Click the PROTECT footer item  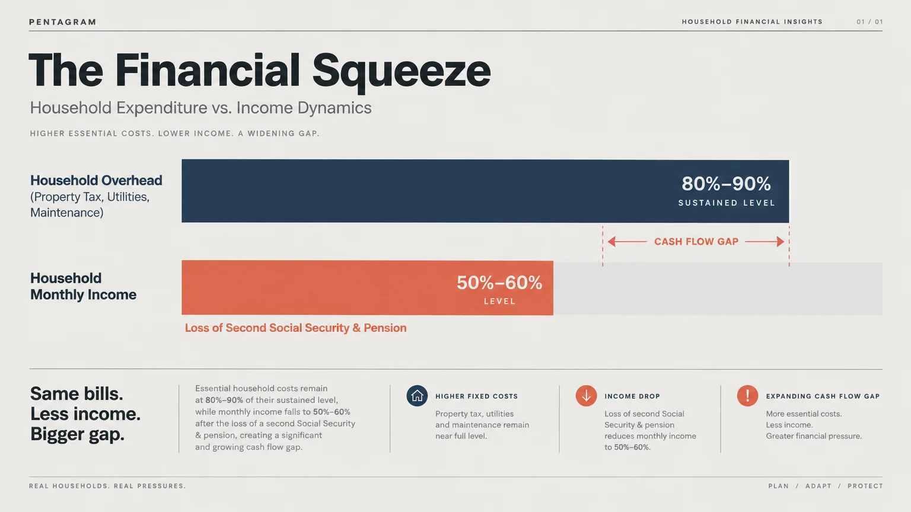tap(865, 486)
